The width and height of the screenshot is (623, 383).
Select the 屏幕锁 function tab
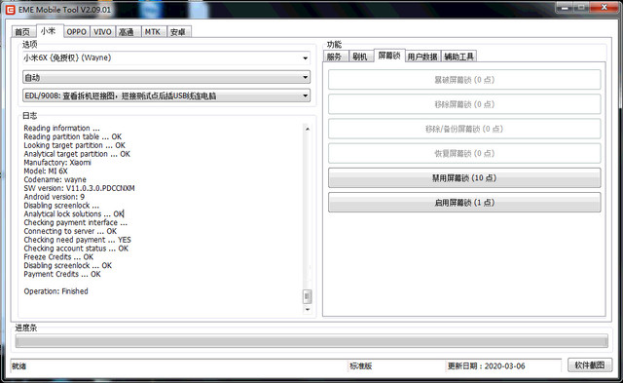(x=389, y=56)
